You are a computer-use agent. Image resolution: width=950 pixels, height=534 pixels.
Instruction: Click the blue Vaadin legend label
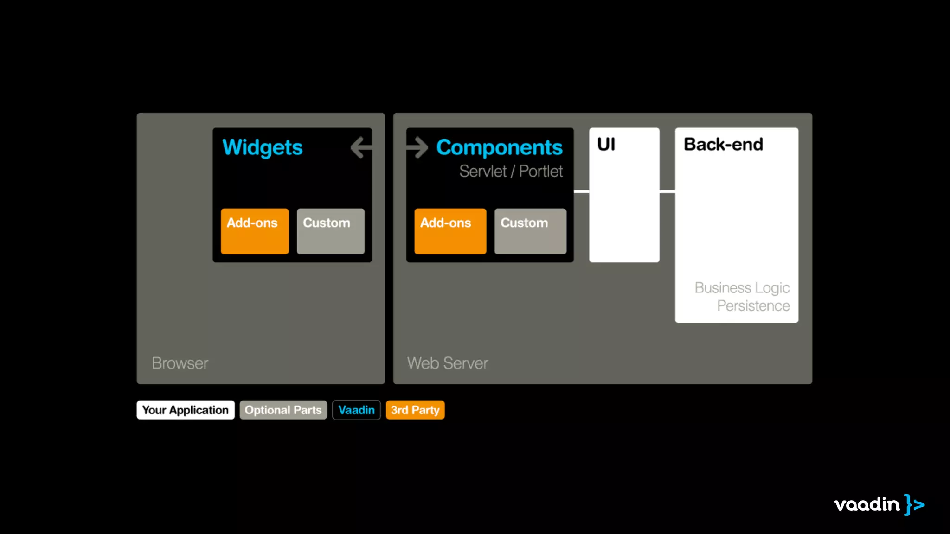(x=356, y=410)
